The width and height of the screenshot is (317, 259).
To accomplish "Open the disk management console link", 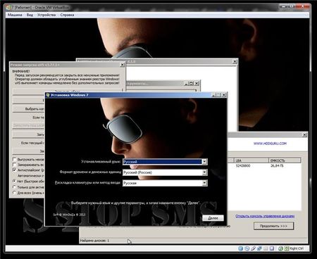I will (x=265, y=216).
